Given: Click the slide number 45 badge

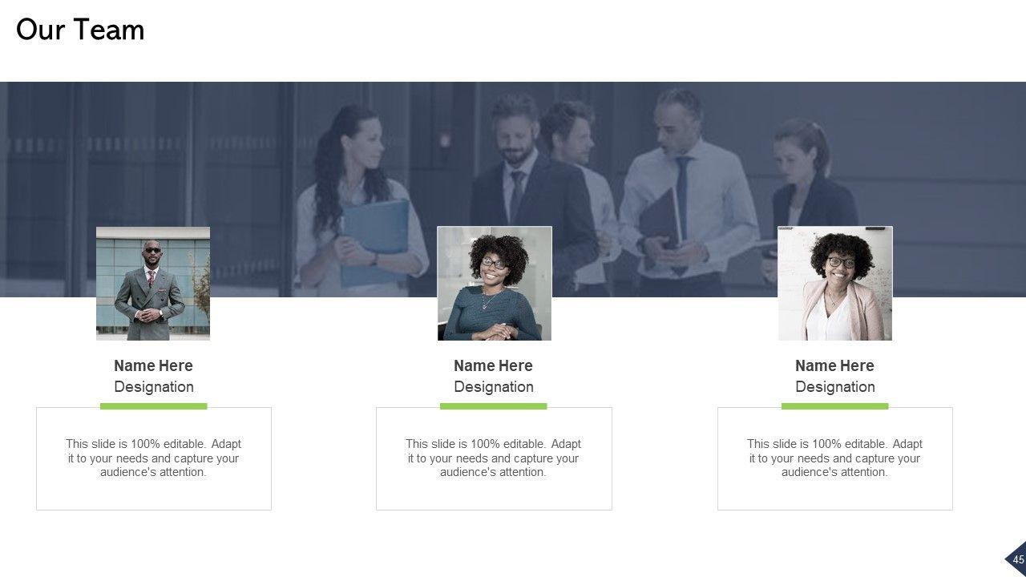Looking at the screenshot, I should pyautogui.click(x=1017, y=559).
